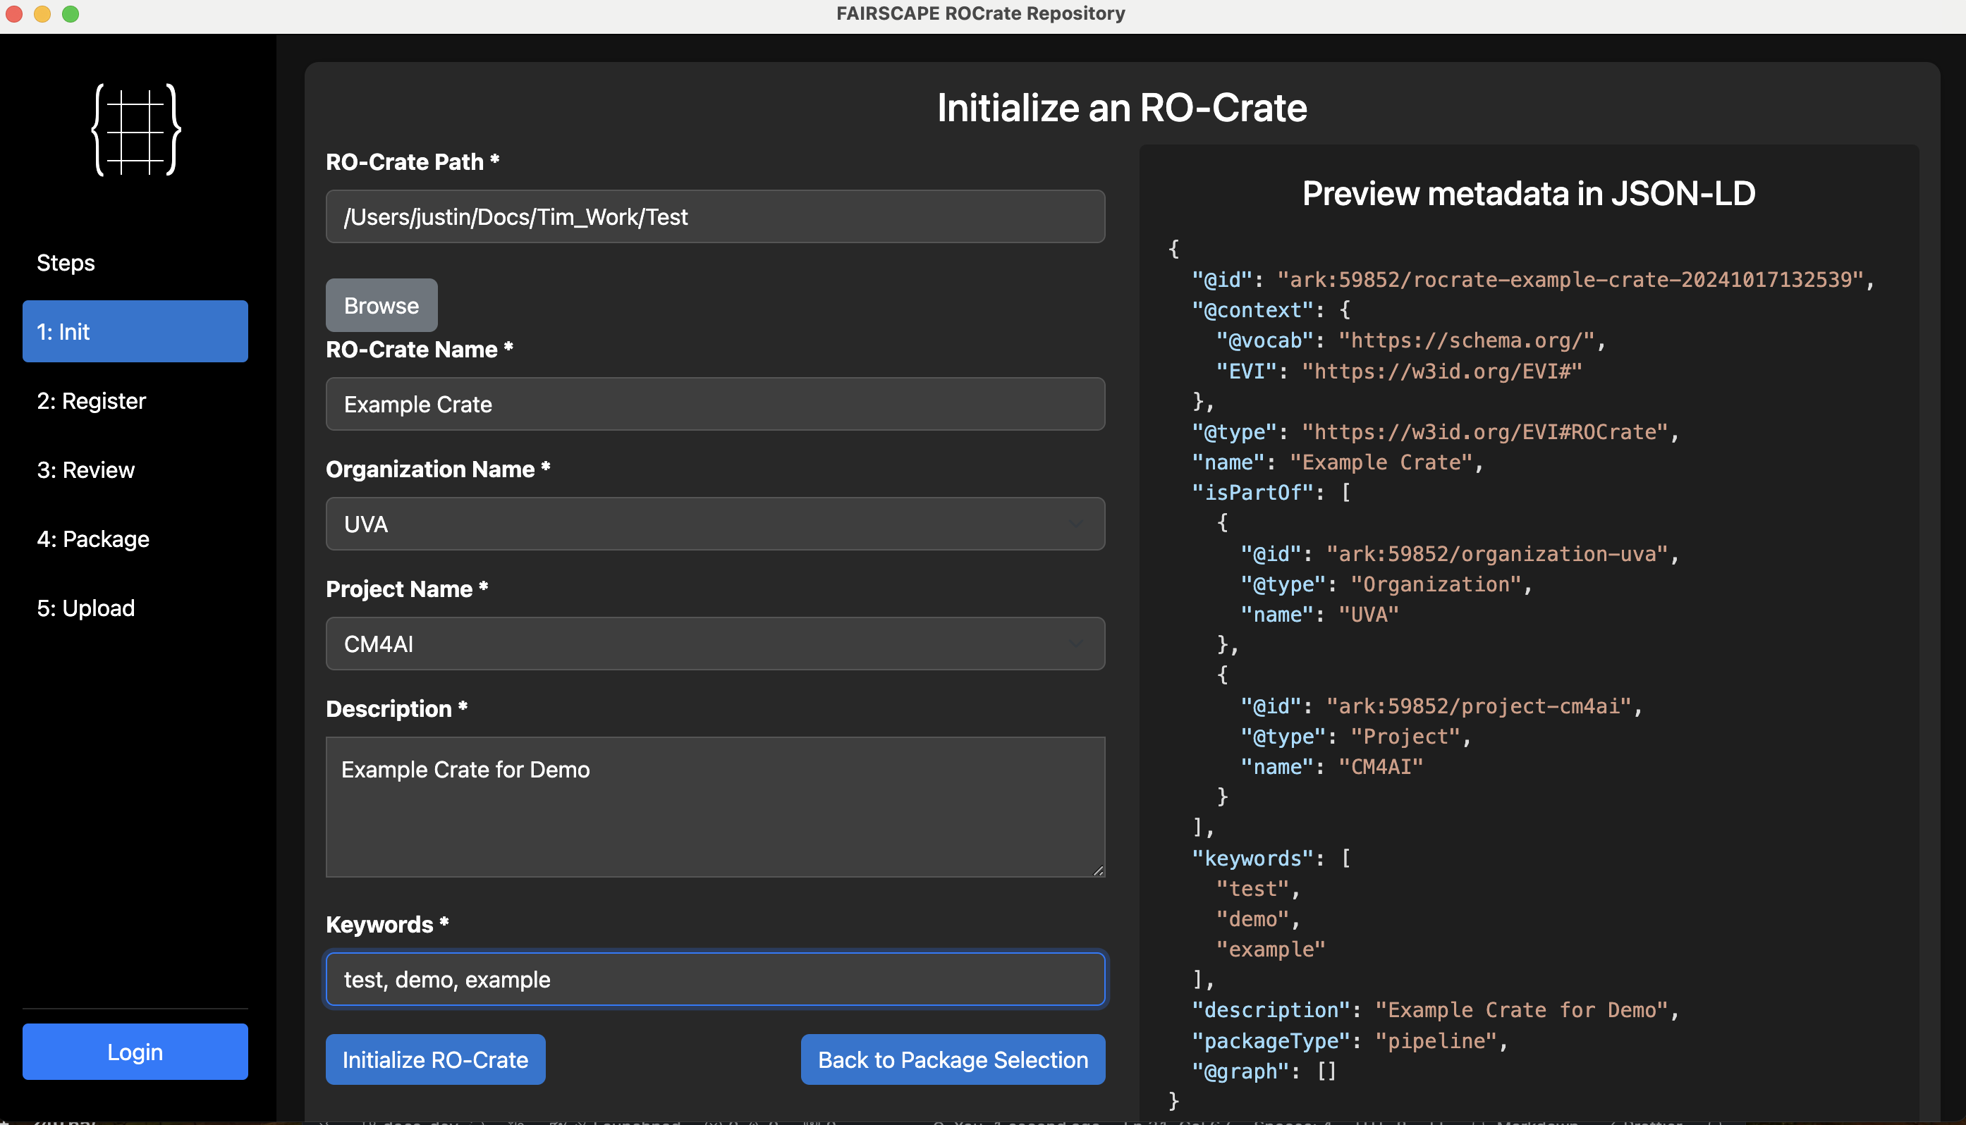Click the "Example Crate for Demo" description value in JSON
Viewport: 1966px width, 1125px height.
coord(1522,1011)
